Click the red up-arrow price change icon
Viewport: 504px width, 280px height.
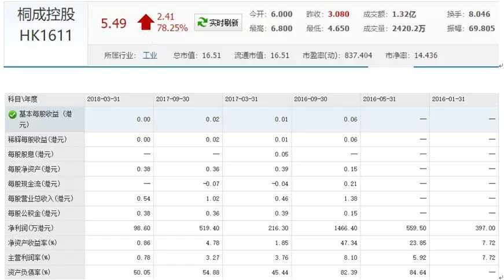146,22
